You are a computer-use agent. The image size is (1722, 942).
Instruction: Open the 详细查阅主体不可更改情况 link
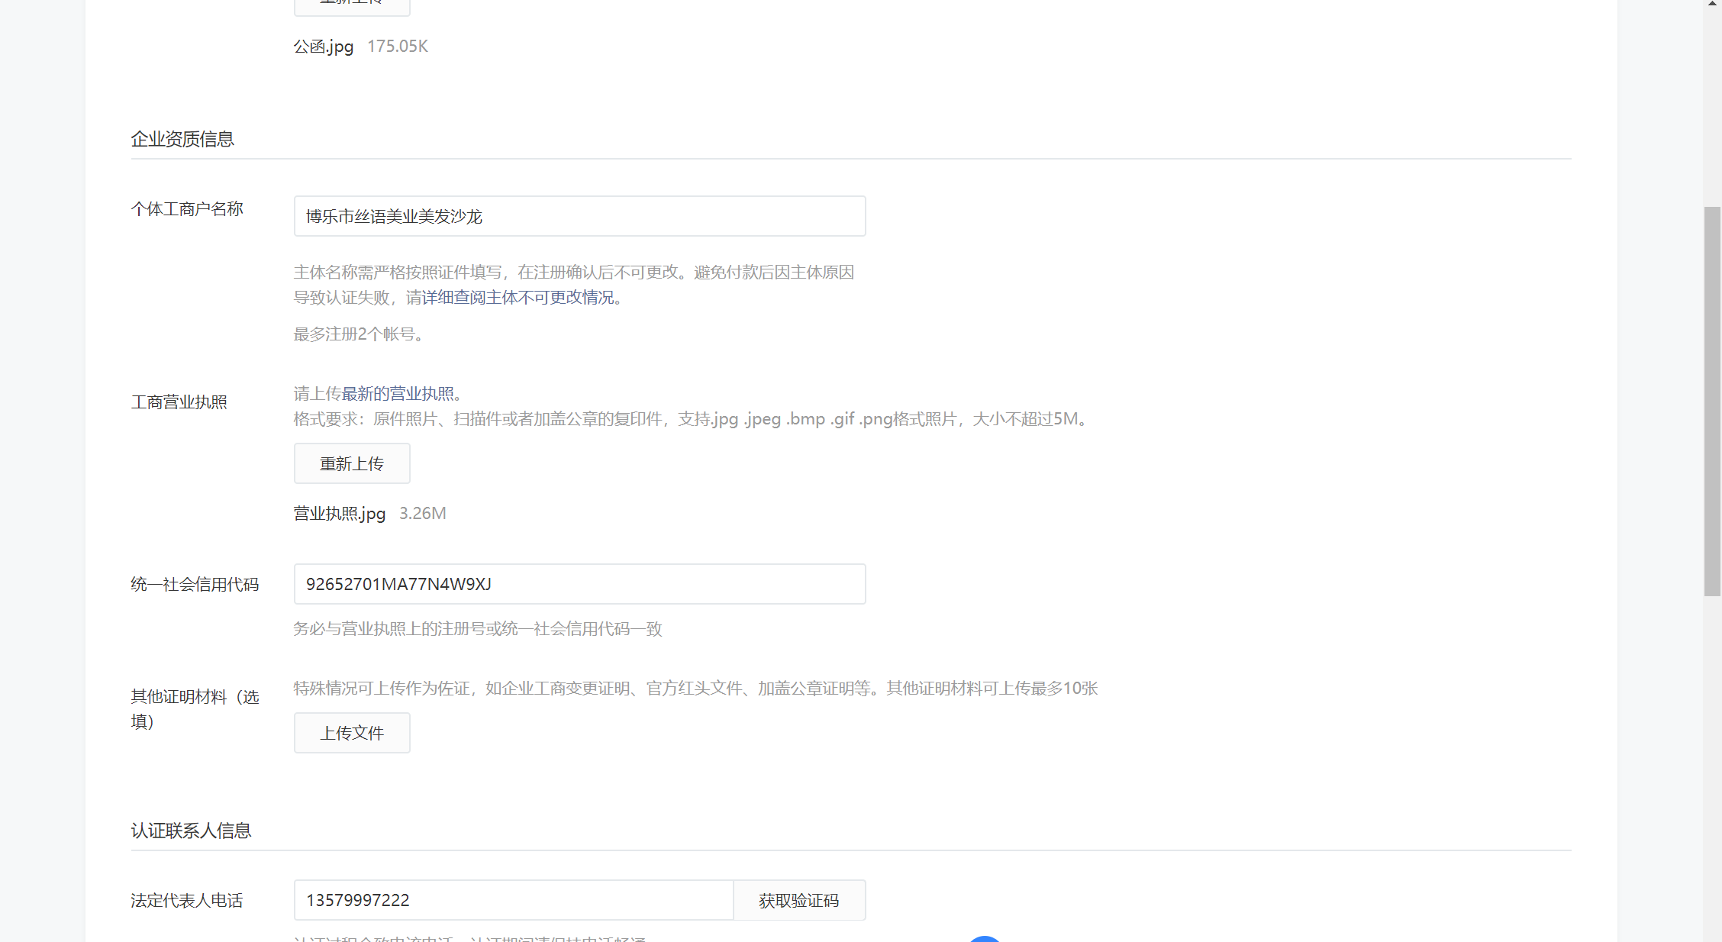click(x=518, y=297)
